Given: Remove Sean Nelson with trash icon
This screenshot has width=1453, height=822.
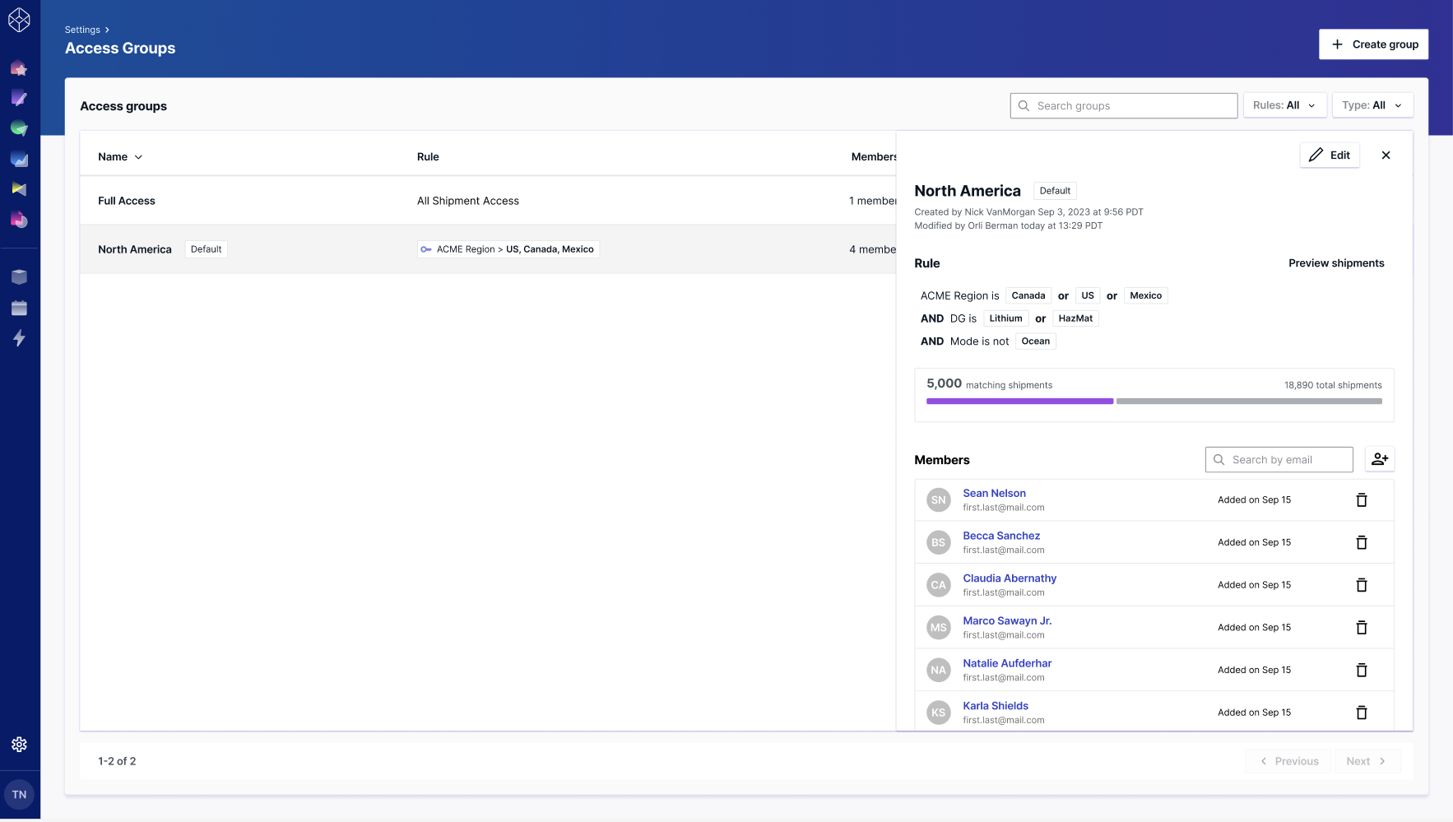Looking at the screenshot, I should click(1362, 500).
